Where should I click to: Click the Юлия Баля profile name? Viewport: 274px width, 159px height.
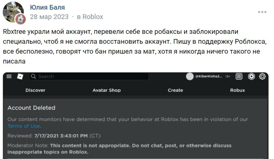[x=47, y=7]
